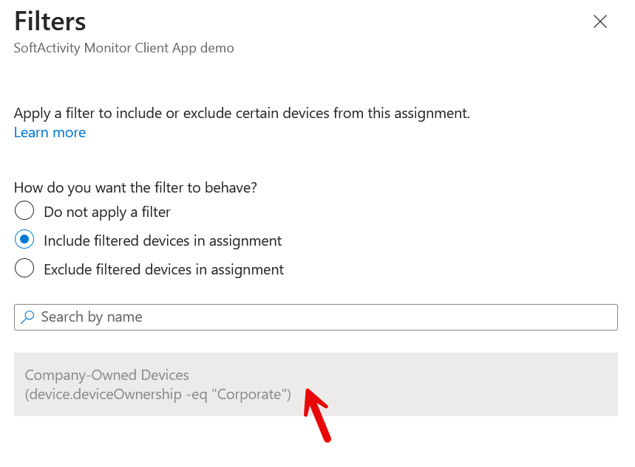Viewport: 635px width, 467px height.
Task: Click the red arrow annotation
Action: click(318, 415)
